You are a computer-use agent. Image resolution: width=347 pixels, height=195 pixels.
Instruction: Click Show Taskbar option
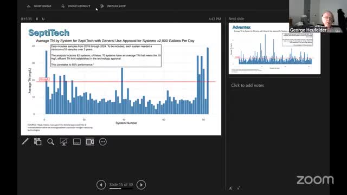pyautogui.click(x=39, y=6)
